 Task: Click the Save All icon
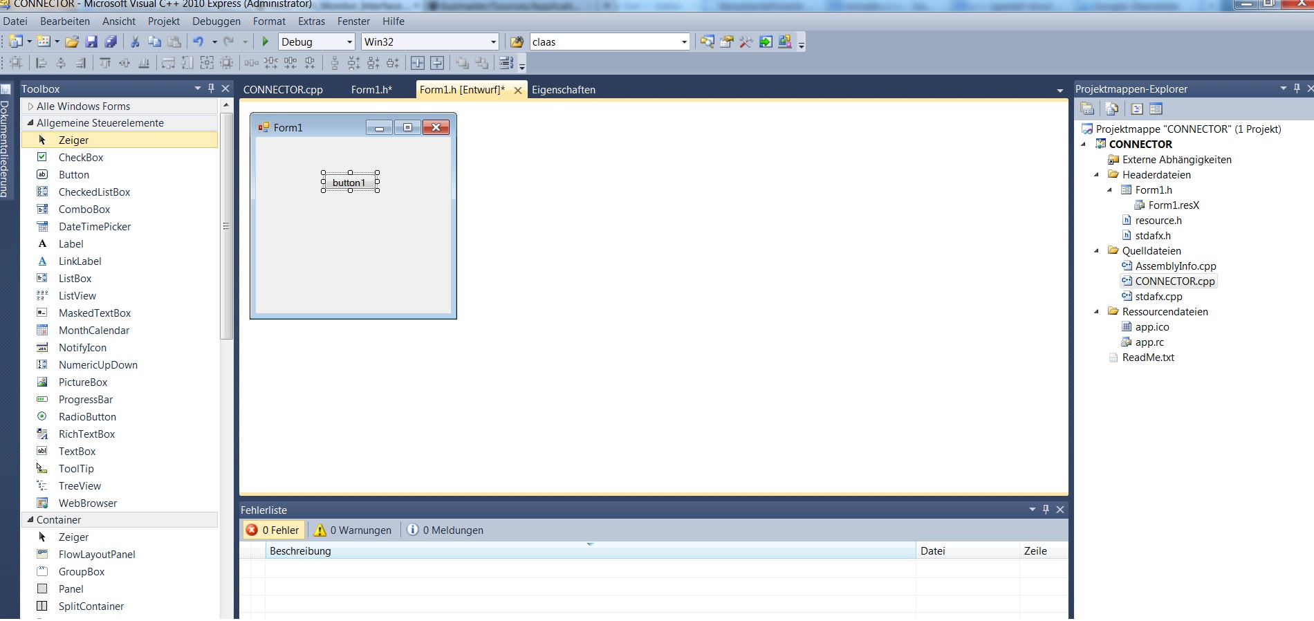(x=111, y=41)
